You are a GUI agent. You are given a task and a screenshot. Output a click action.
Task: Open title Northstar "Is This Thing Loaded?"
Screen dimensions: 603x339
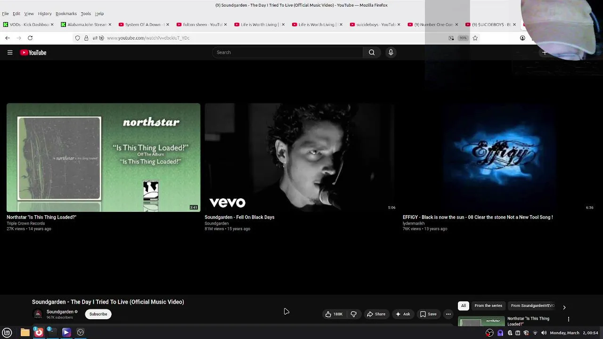click(x=41, y=217)
